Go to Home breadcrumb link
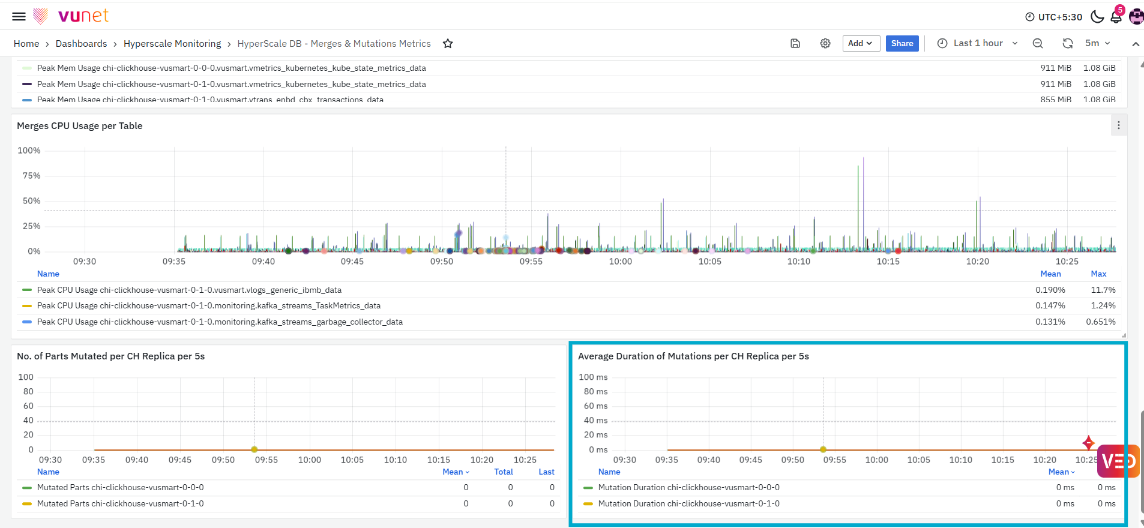This screenshot has width=1144, height=528. (x=26, y=43)
